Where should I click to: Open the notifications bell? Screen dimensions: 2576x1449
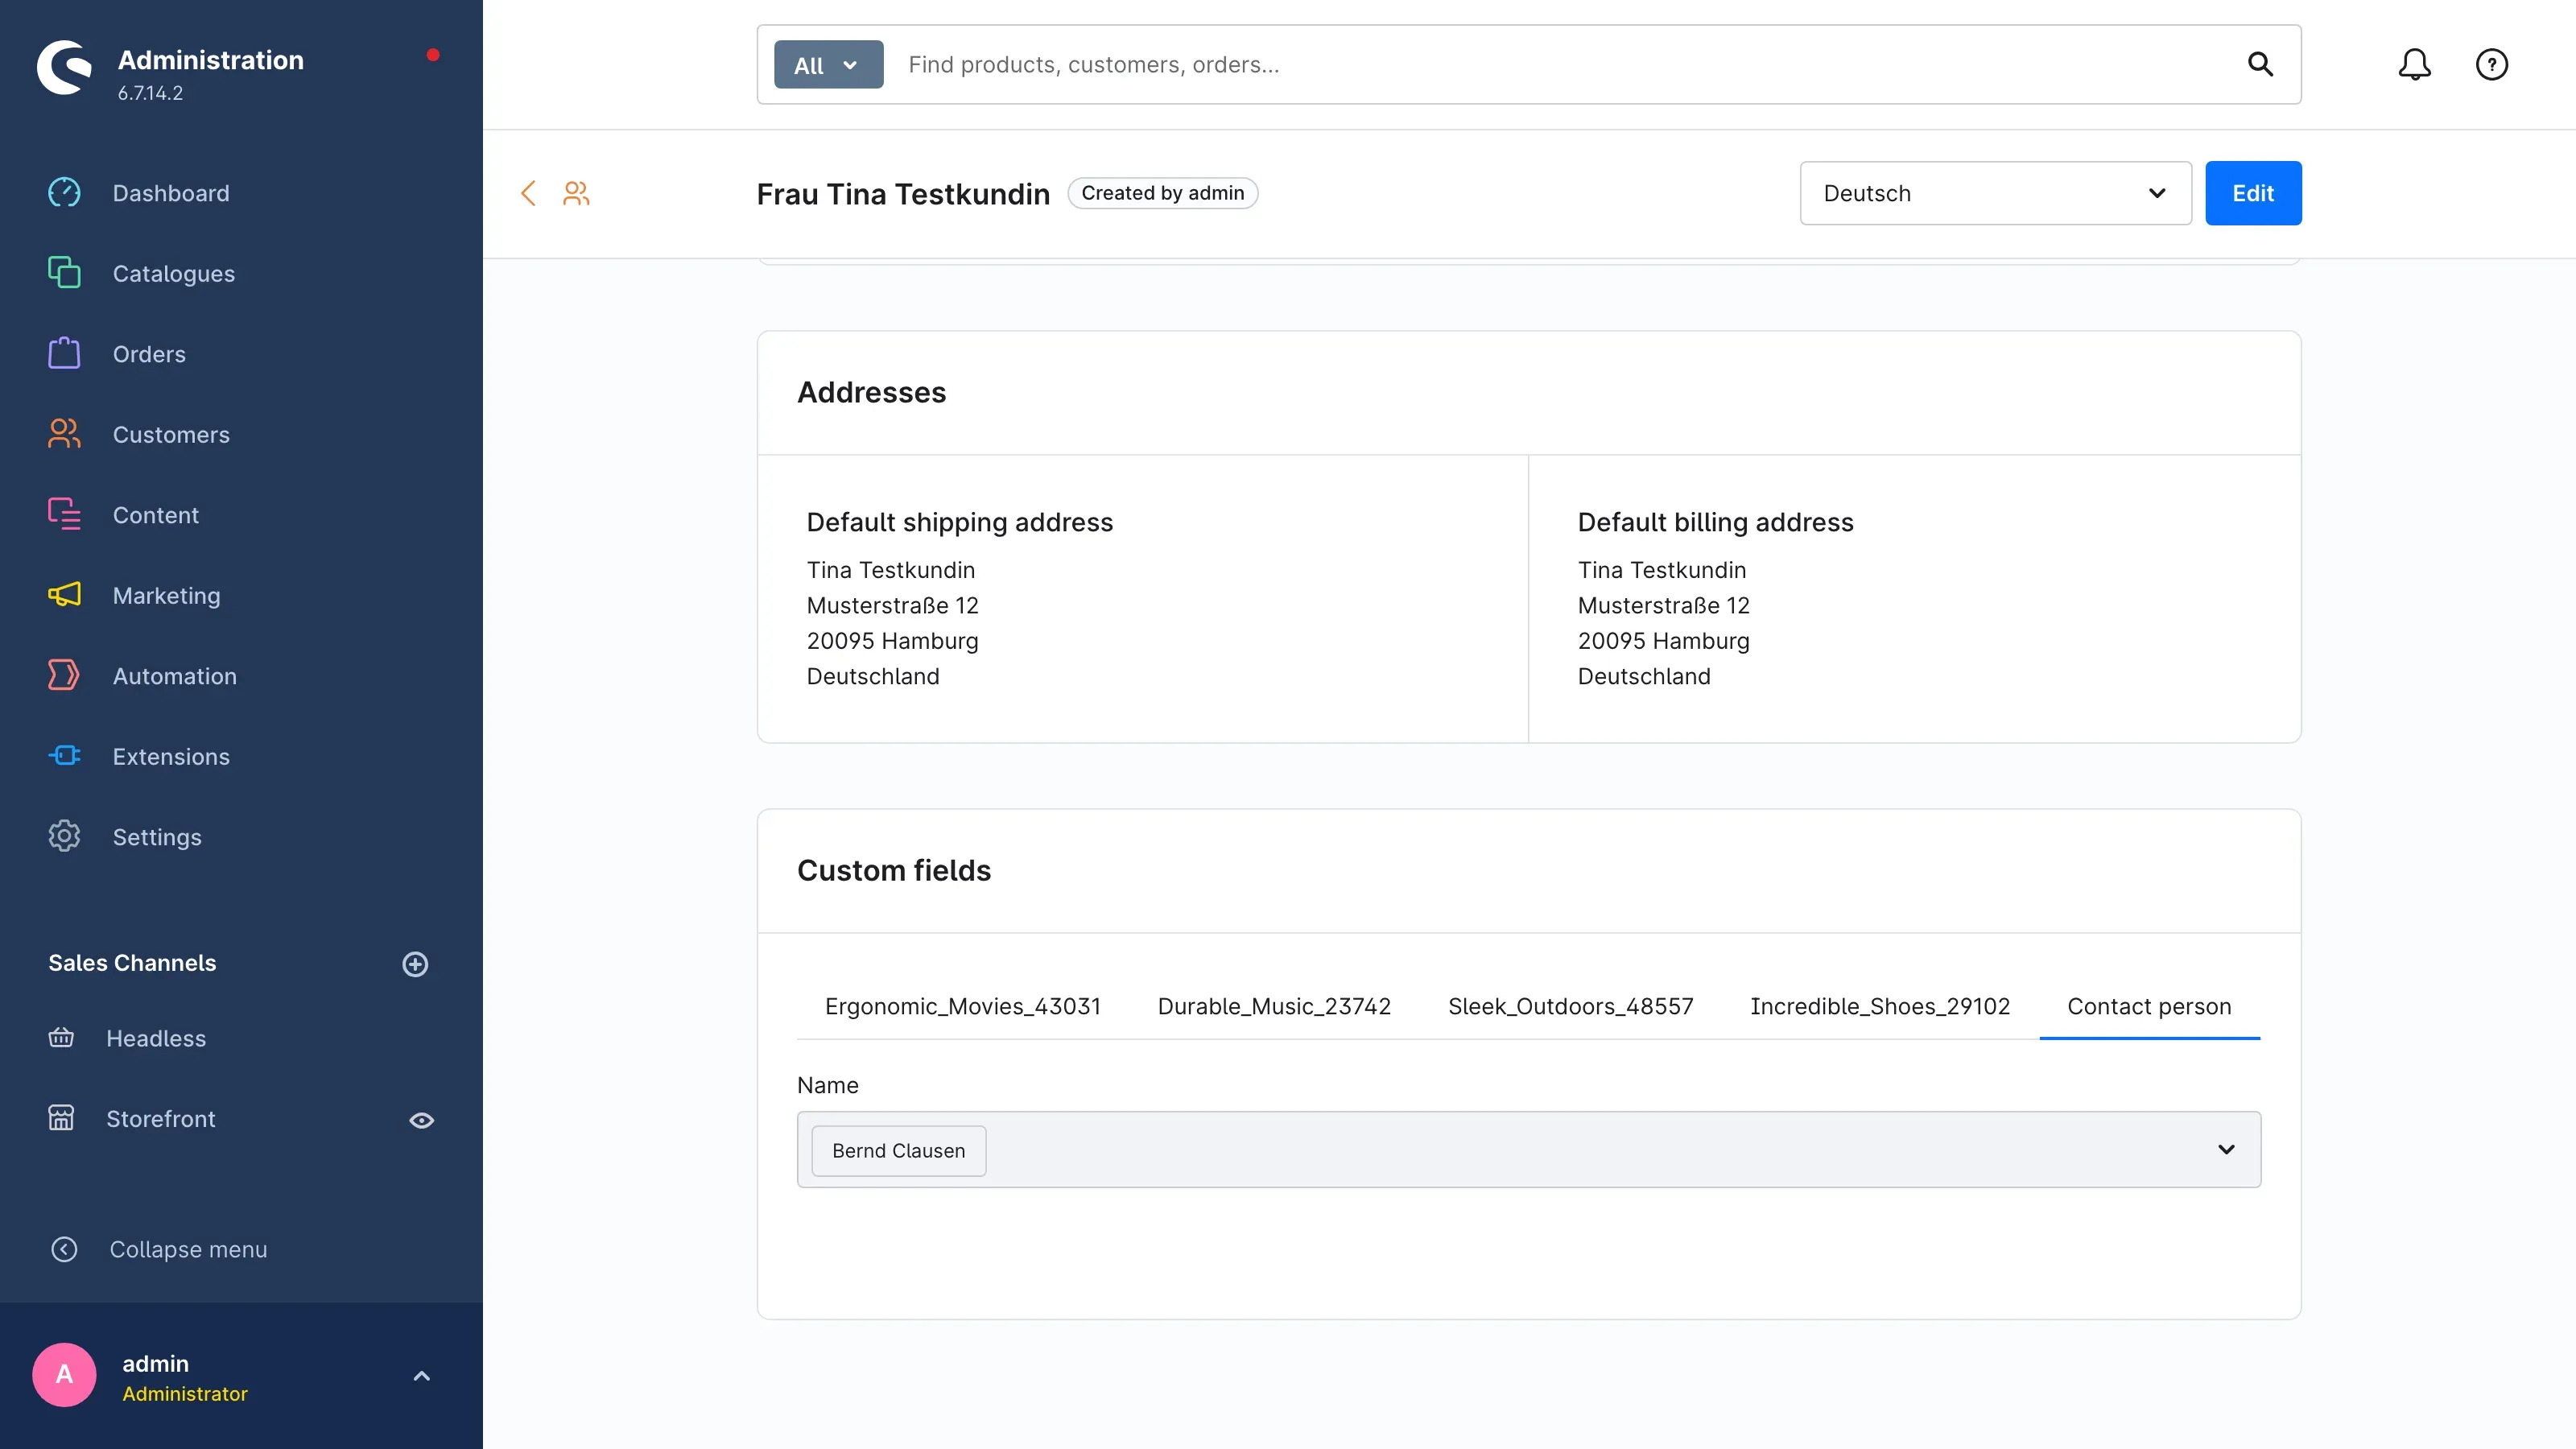(x=2414, y=64)
